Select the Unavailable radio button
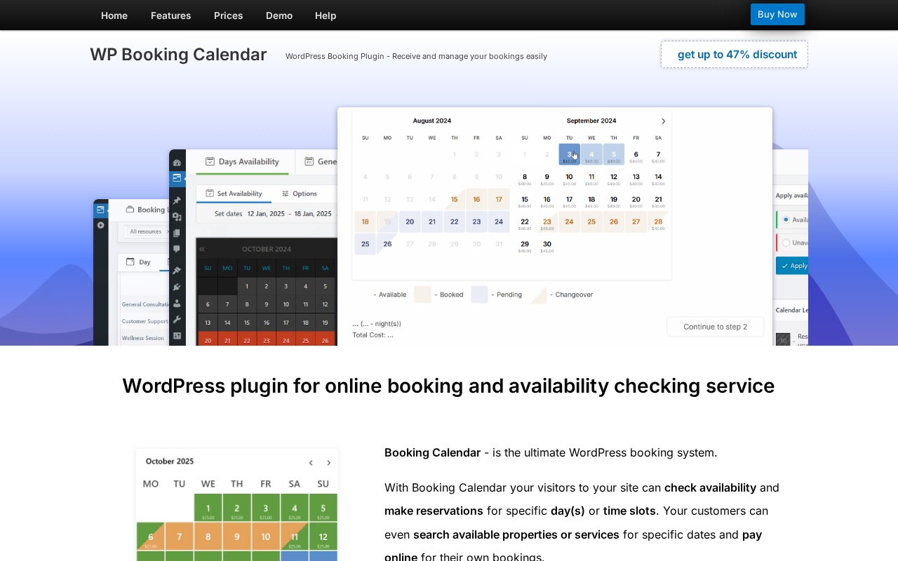This screenshot has height=561, width=898. (x=786, y=243)
